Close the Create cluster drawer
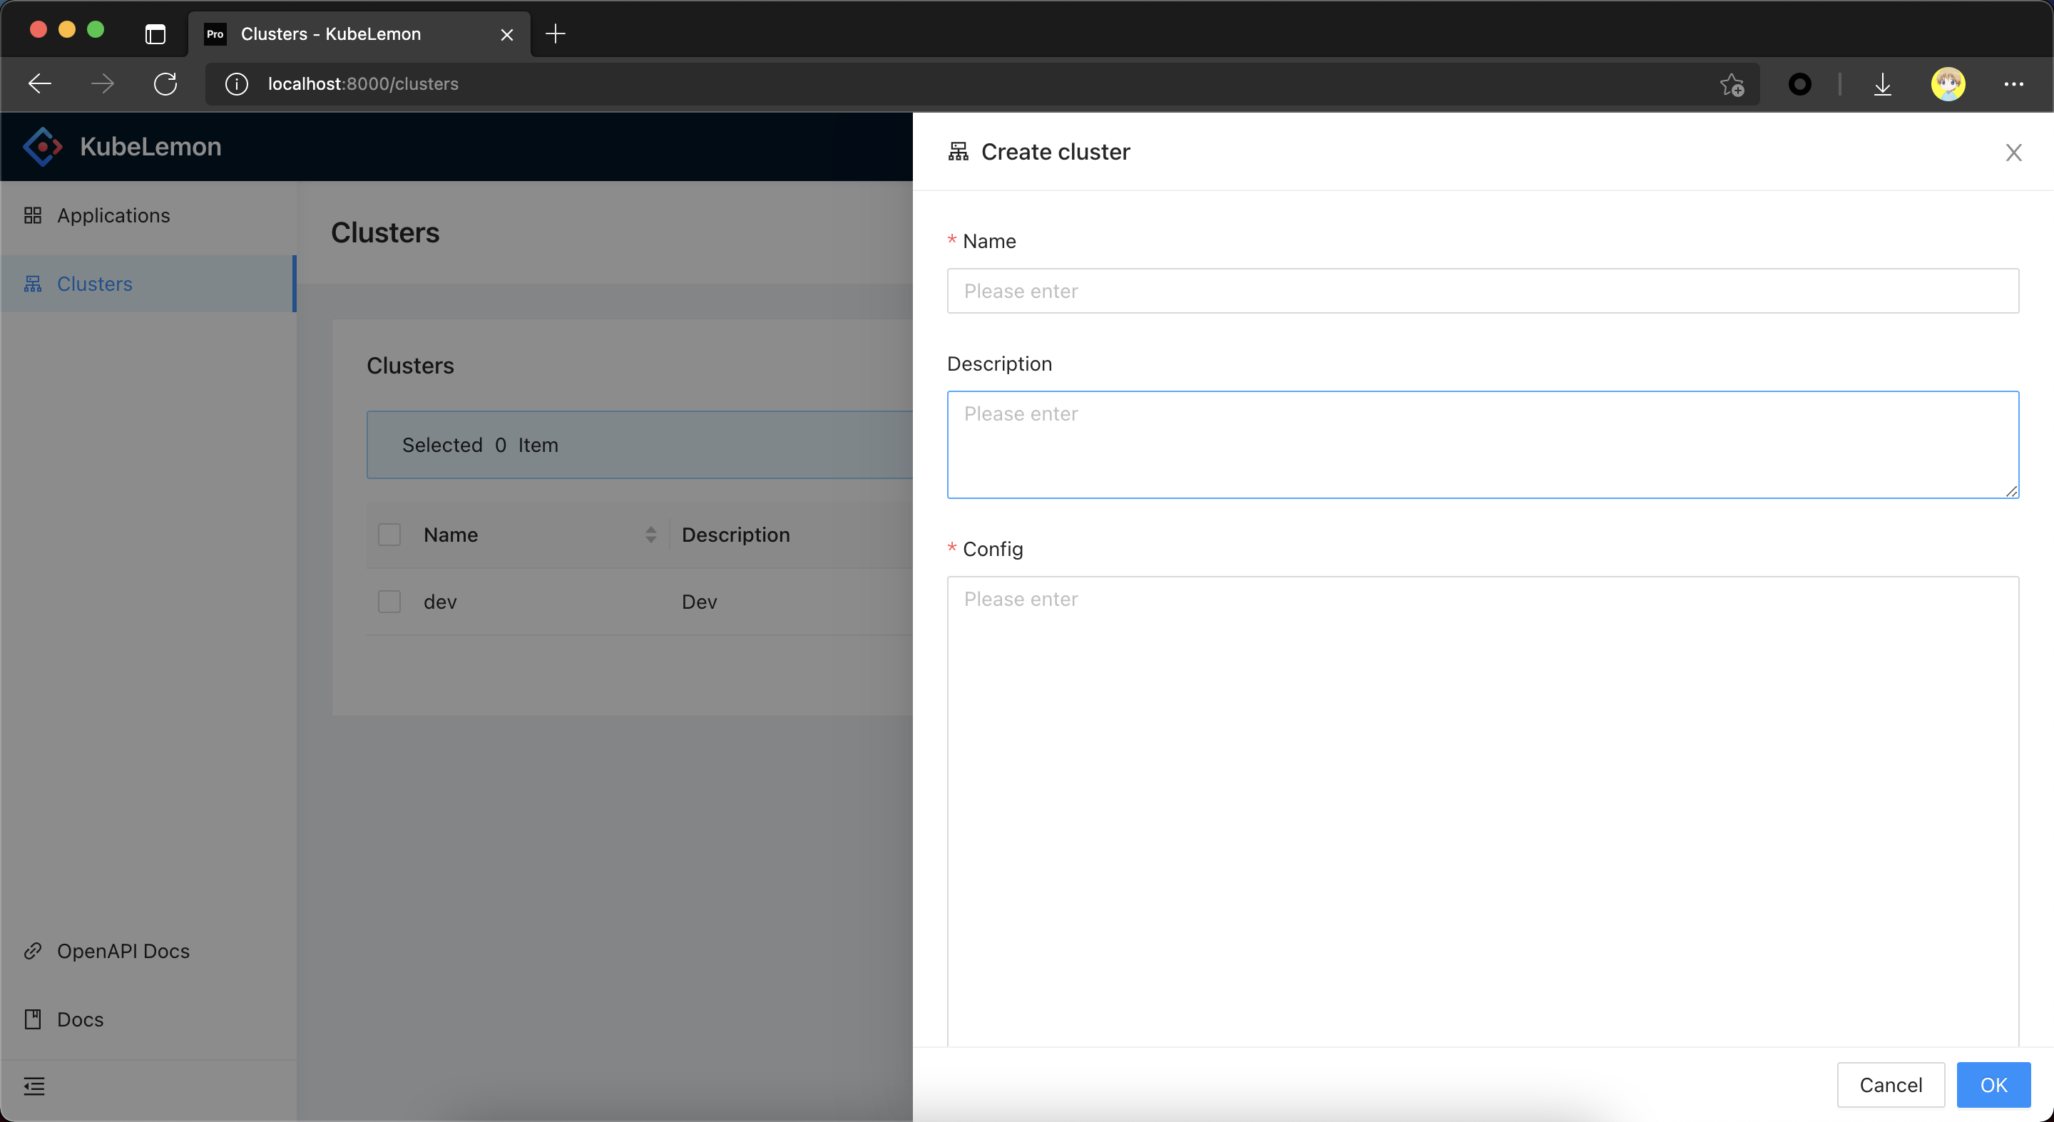 2013,153
